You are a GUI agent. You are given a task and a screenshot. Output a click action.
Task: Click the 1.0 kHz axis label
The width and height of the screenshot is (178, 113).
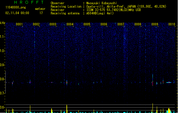(2, 51)
